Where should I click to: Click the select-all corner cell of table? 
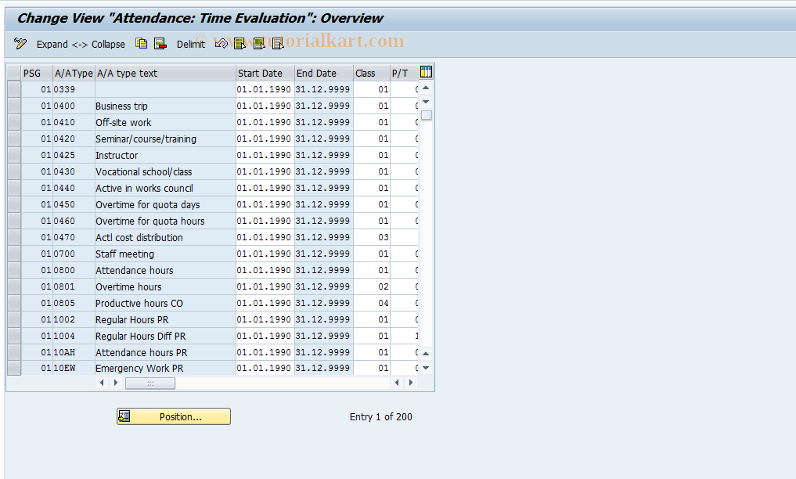[x=14, y=73]
